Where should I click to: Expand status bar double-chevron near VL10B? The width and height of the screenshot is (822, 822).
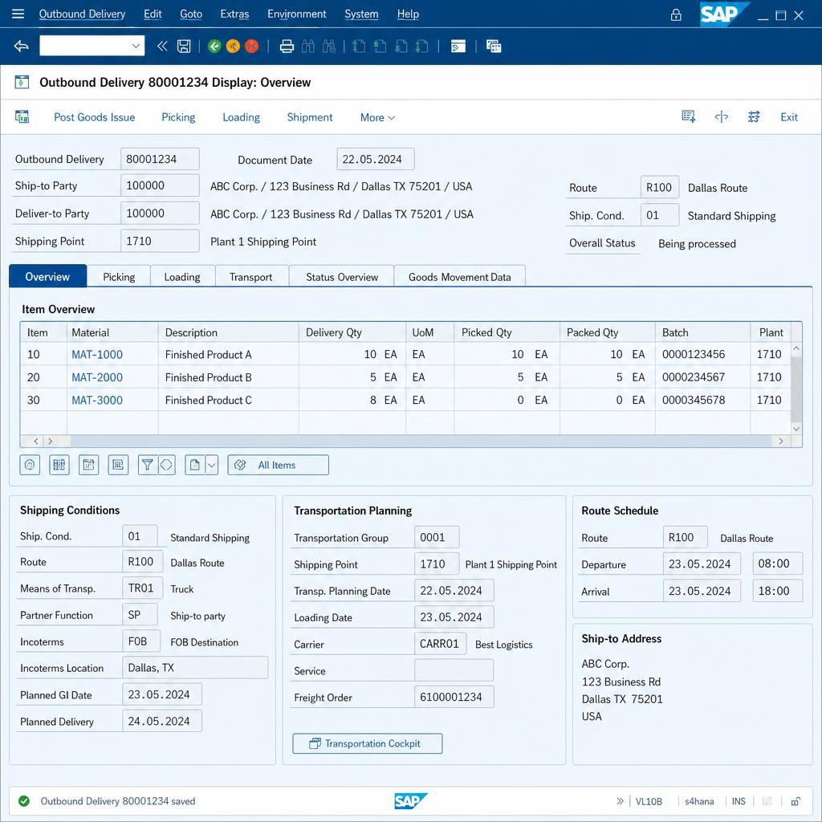621,801
